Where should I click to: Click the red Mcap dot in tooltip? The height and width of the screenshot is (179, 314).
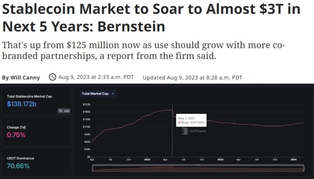[x=179, y=123]
